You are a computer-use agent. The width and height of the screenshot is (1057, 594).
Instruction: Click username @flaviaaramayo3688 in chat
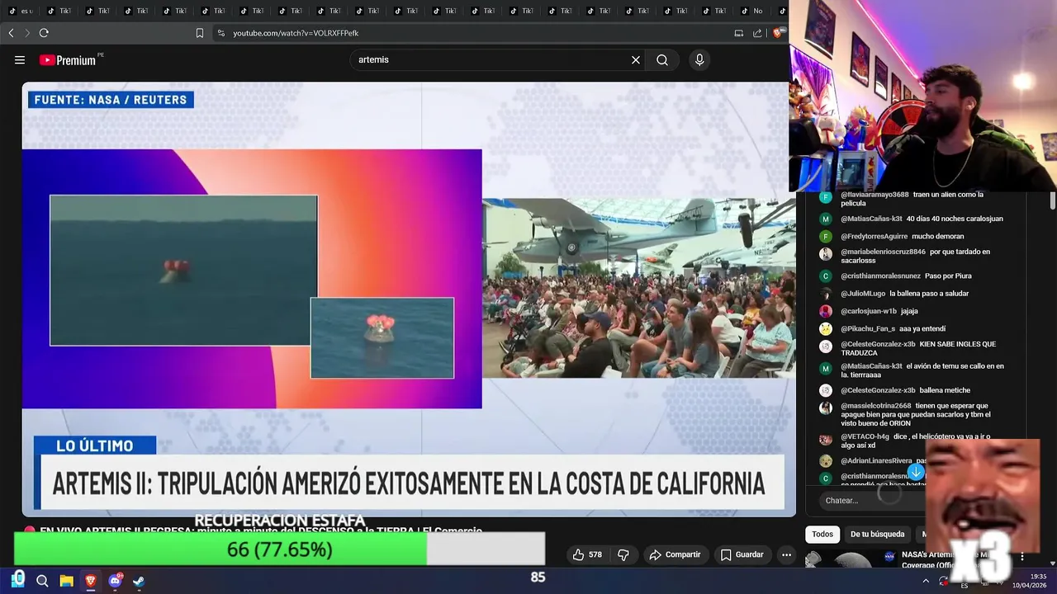pos(875,195)
